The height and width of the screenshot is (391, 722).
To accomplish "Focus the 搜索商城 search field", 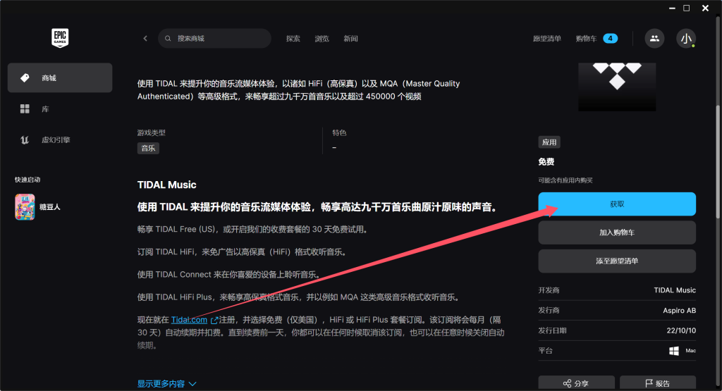I will point(214,39).
